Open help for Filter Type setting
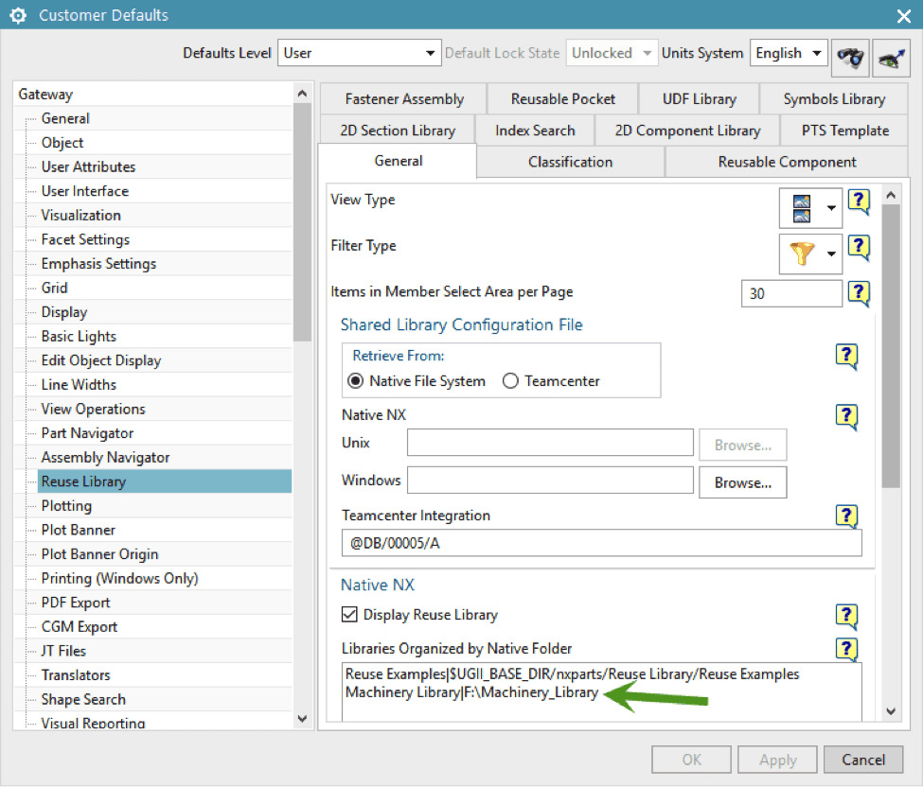The image size is (923, 787). point(859,248)
